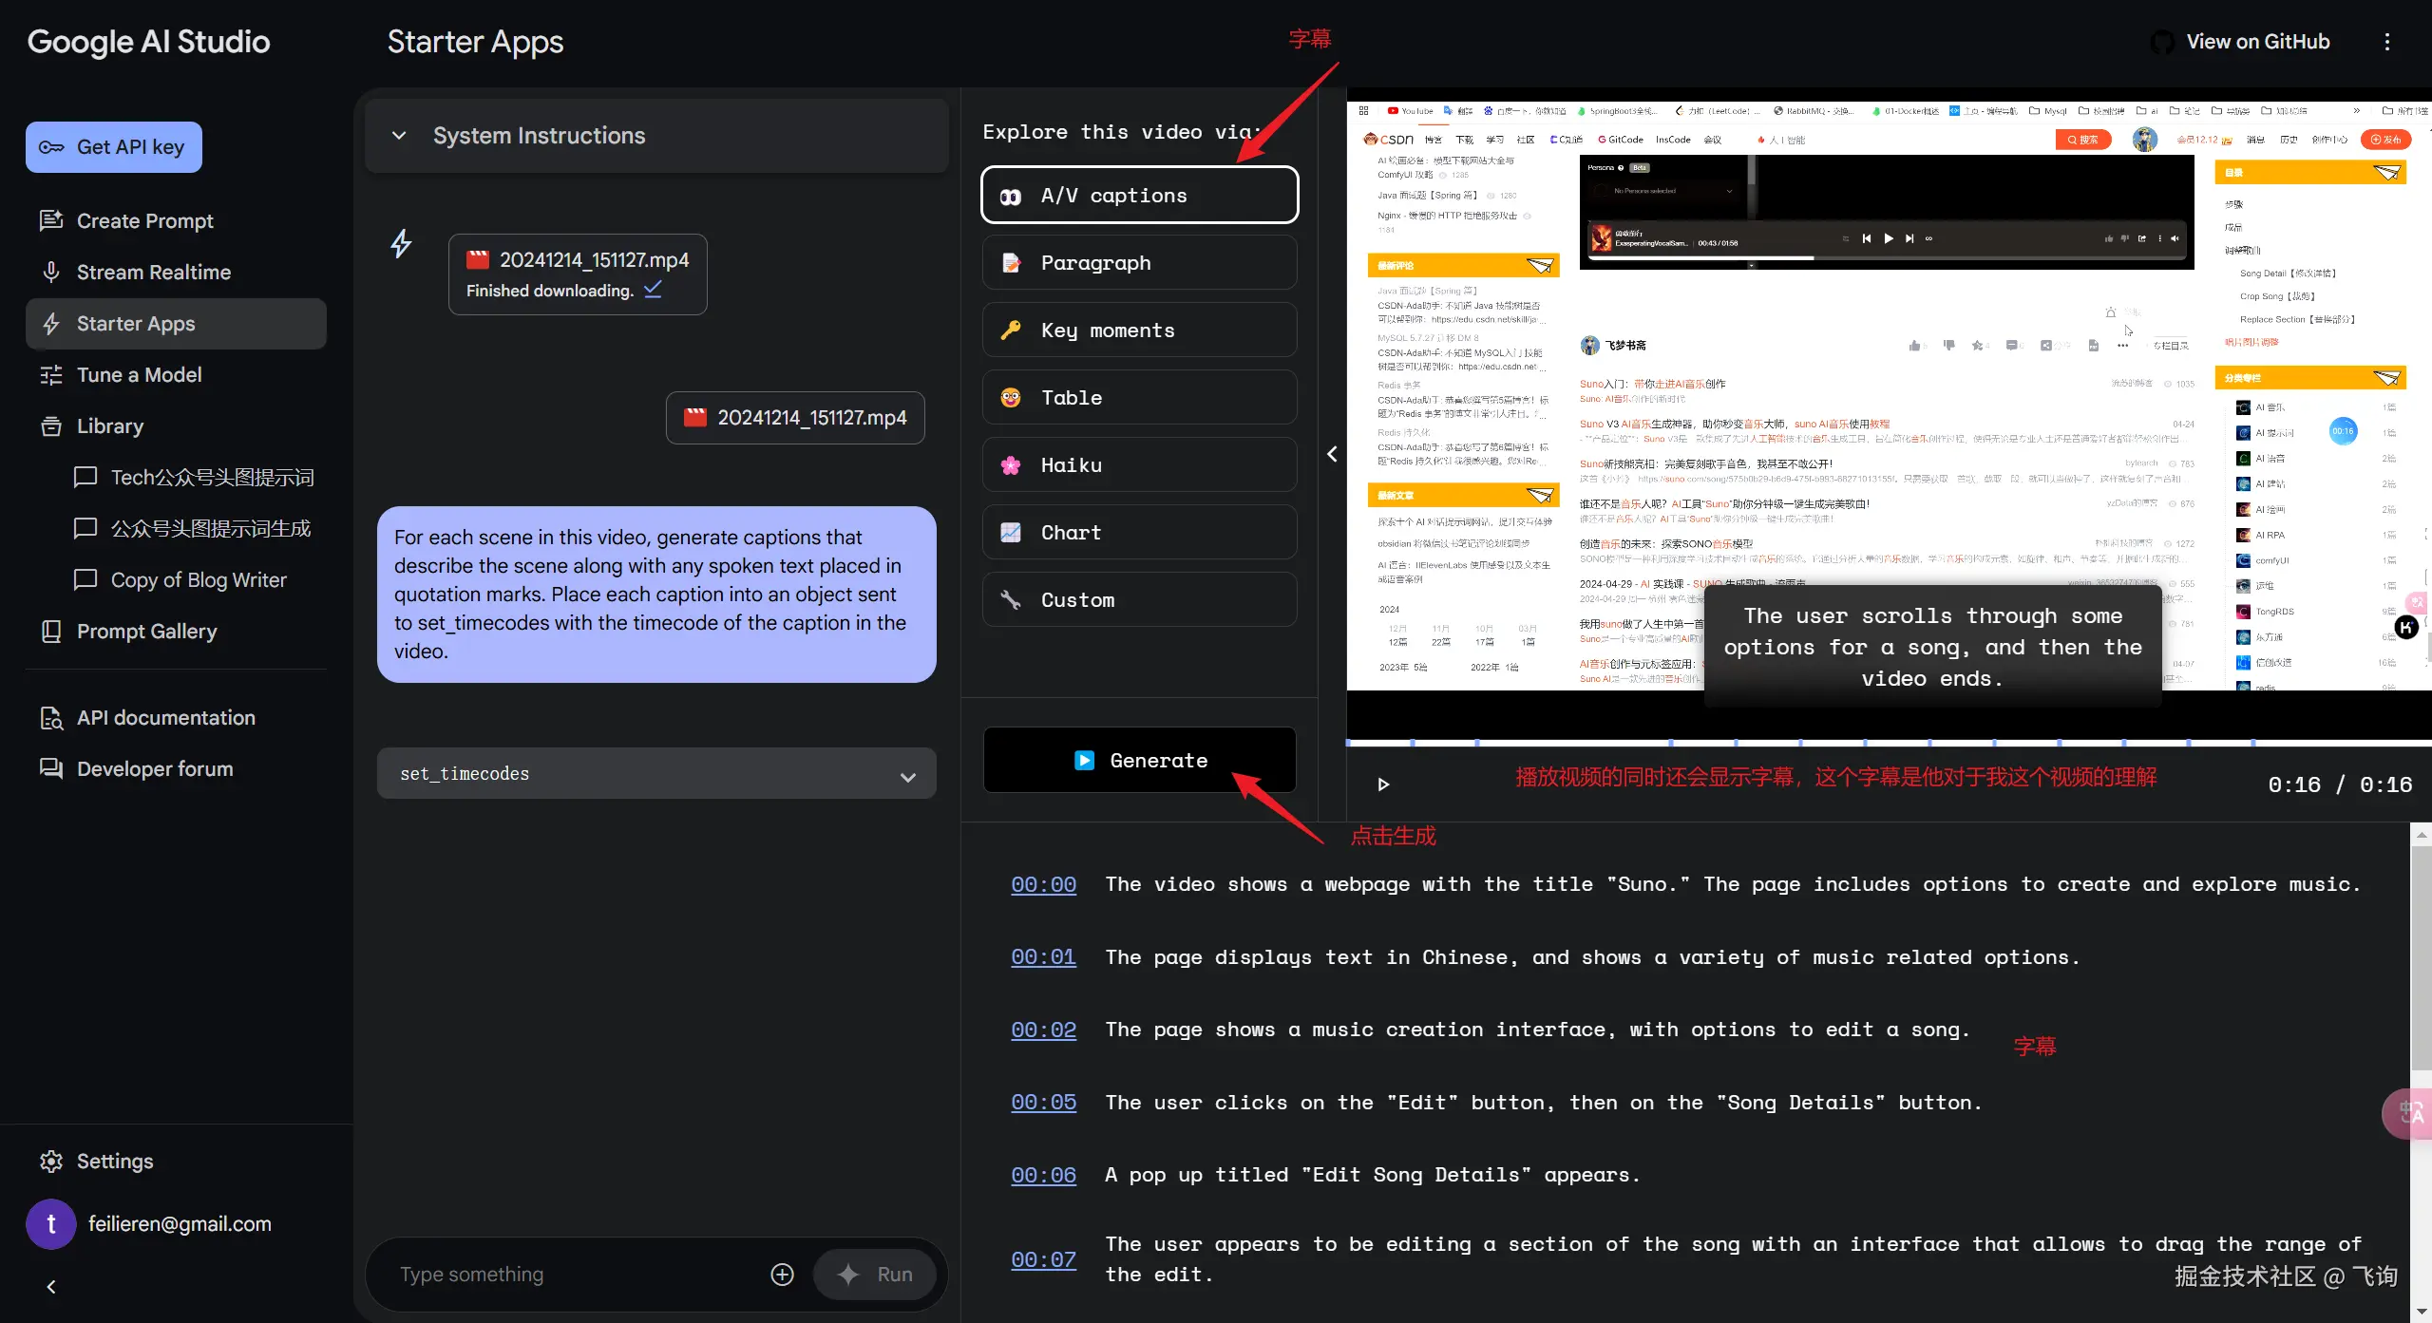
Task: Select the Haiku mode option
Action: click(1139, 465)
